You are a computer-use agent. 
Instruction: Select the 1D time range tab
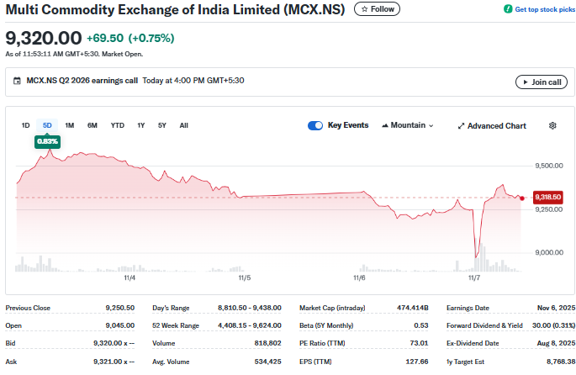[x=25, y=125]
